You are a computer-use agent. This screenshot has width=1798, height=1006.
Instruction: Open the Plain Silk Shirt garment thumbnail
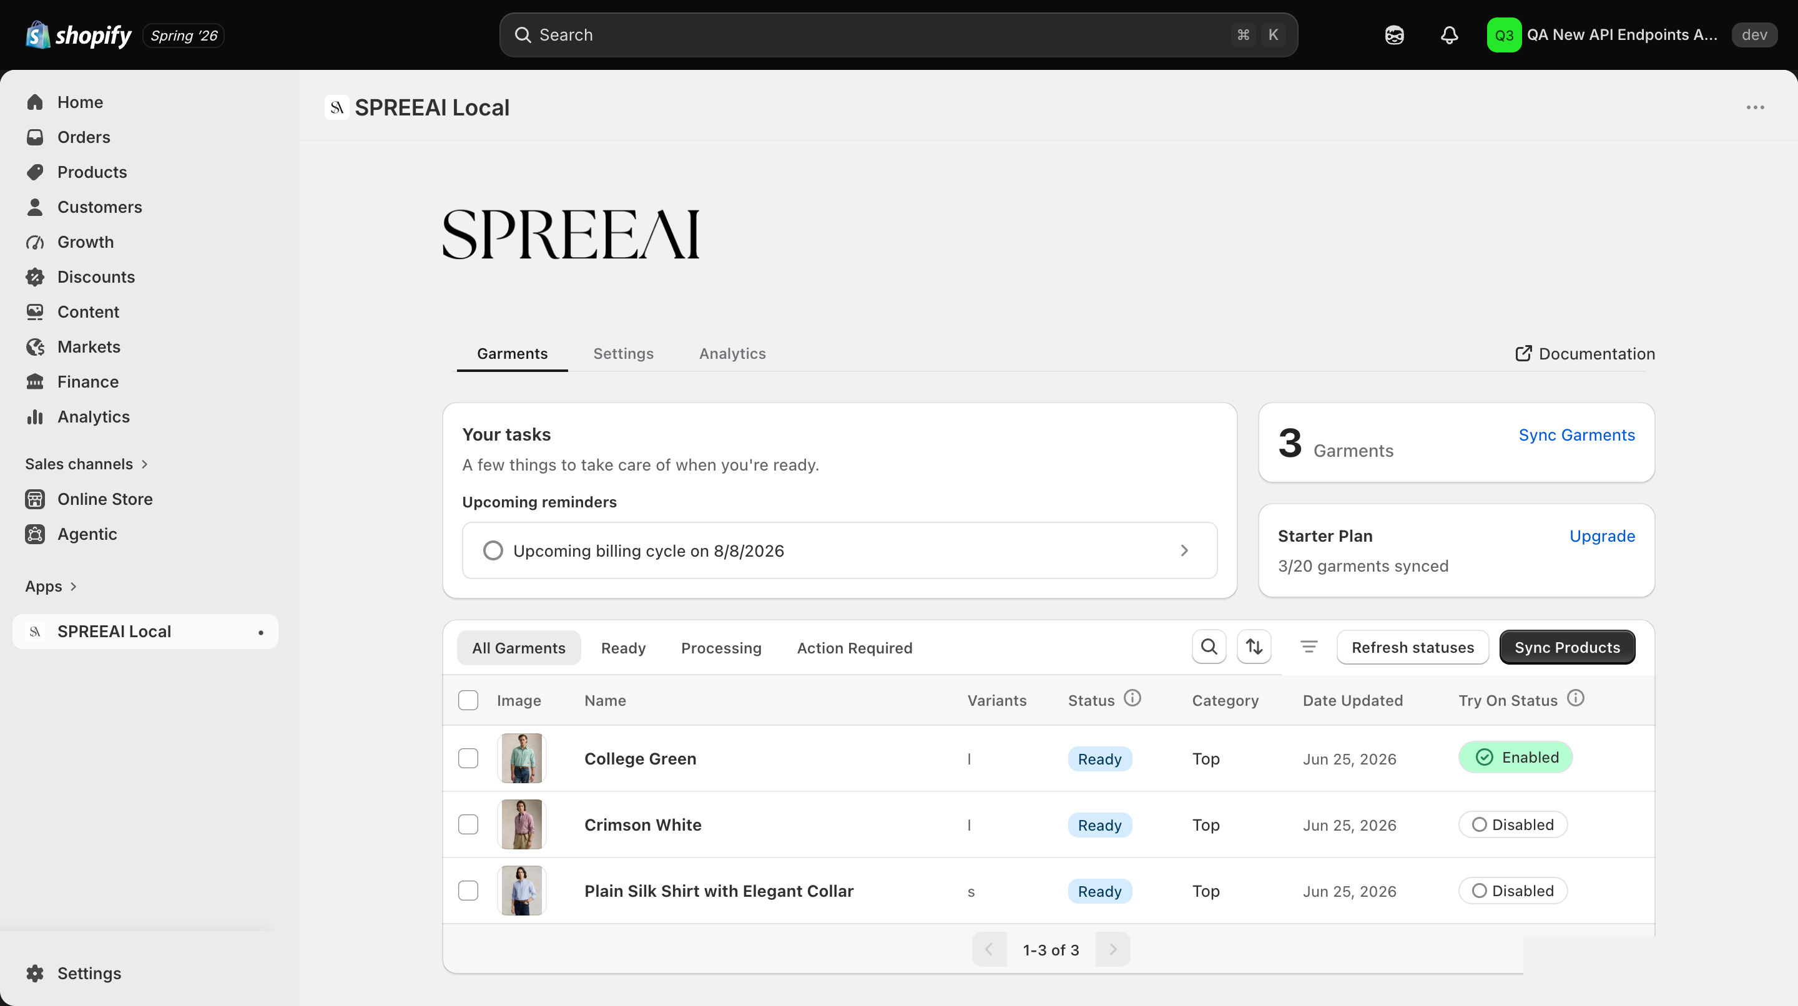click(x=521, y=891)
